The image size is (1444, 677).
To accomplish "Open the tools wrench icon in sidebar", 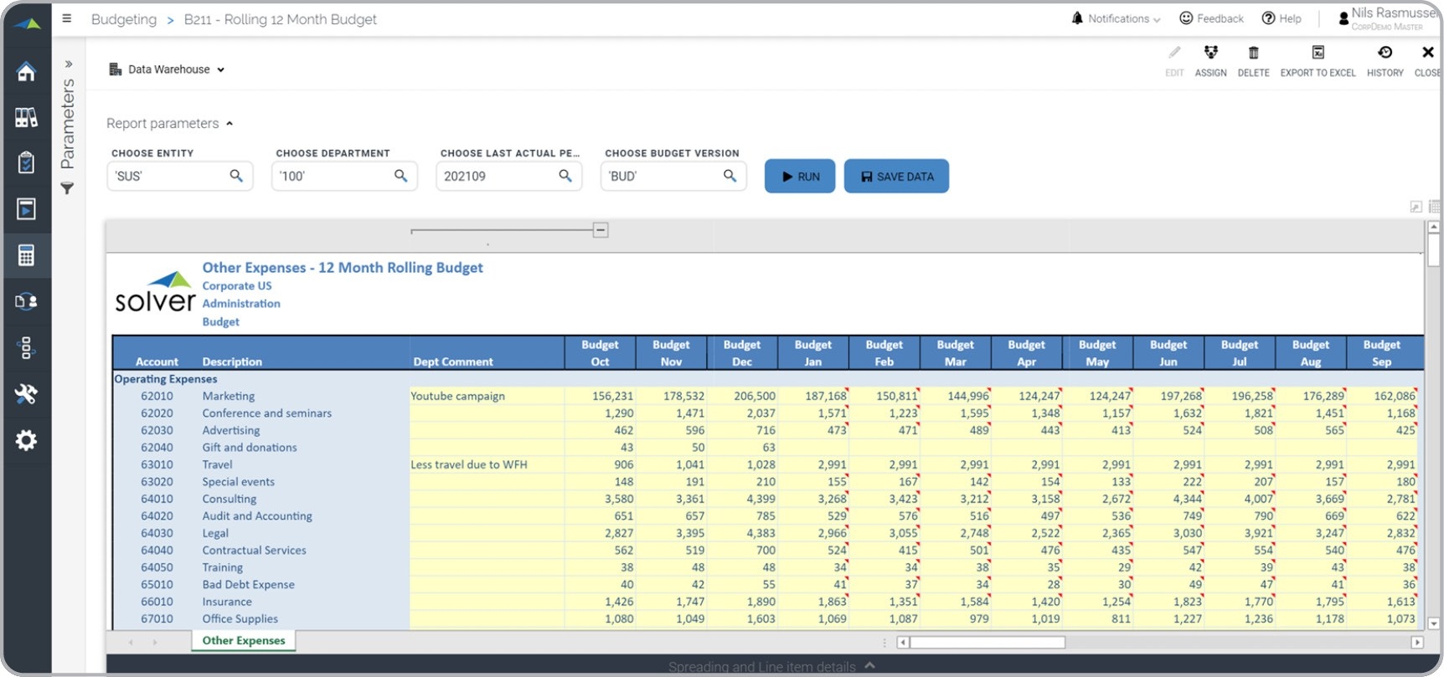I will pyautogui.click(x=26, y=394).
